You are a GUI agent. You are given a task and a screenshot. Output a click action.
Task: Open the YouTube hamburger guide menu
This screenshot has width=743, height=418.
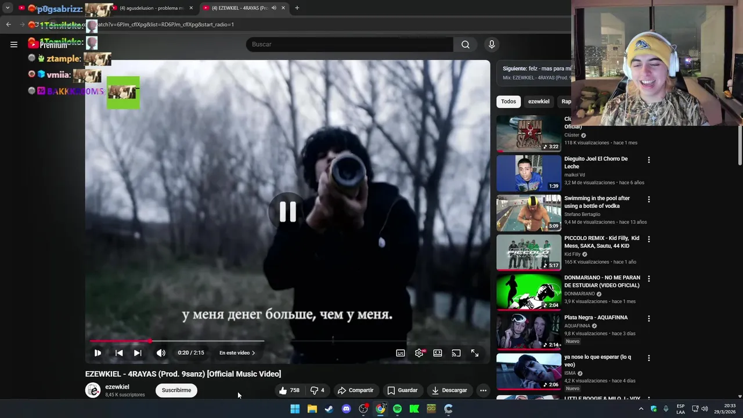(14, 44)
